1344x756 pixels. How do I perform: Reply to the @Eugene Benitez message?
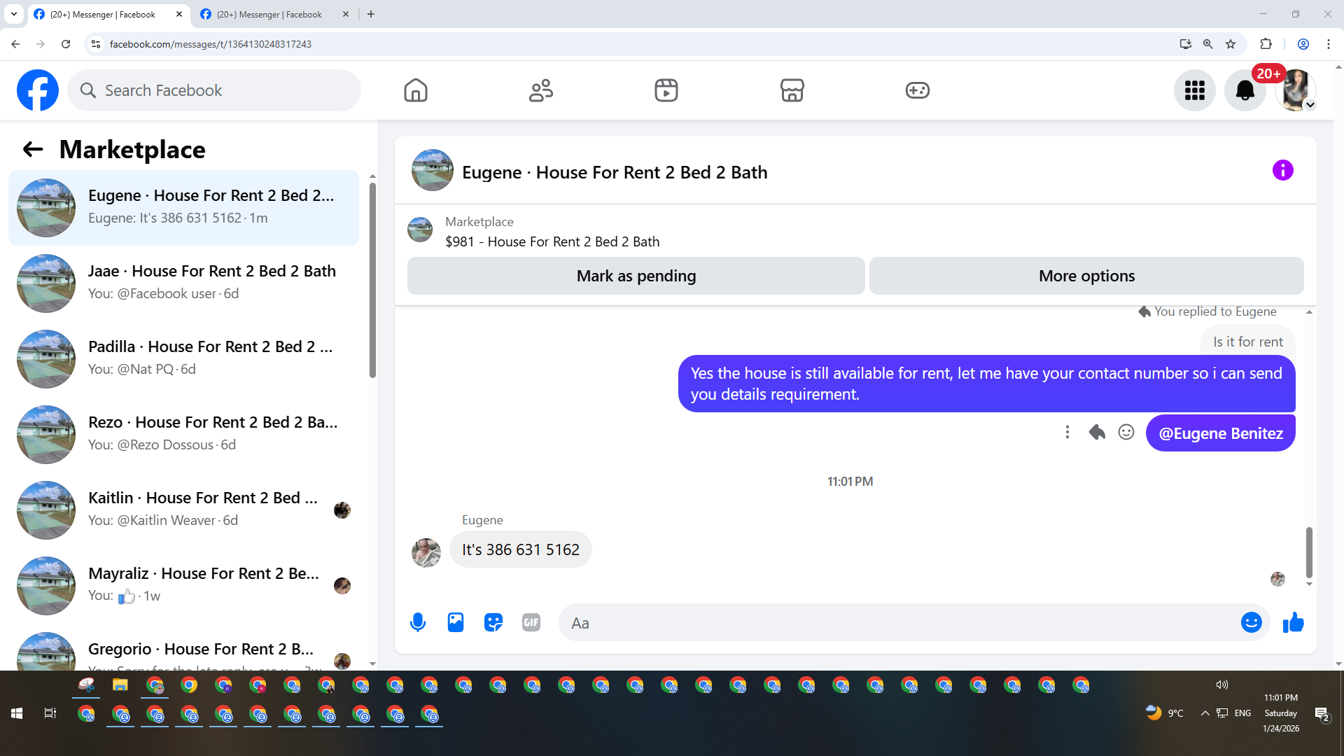(1097, 433)
